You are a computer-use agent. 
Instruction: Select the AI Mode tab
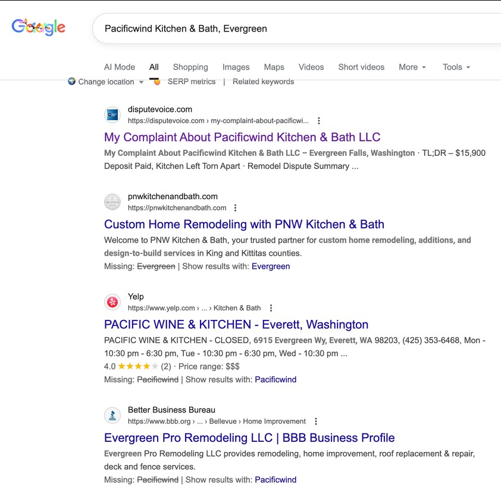click(x=120, y=67)
